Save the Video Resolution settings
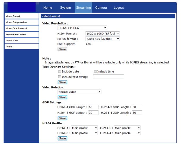This screenshot has height=151, width=183. click(62, 49)
